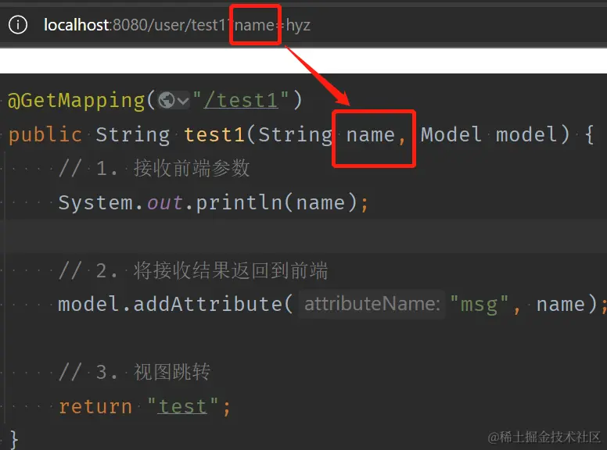607x450 pixels.
Task: Click the test1 method name
Action: click(x=215, y=134)
